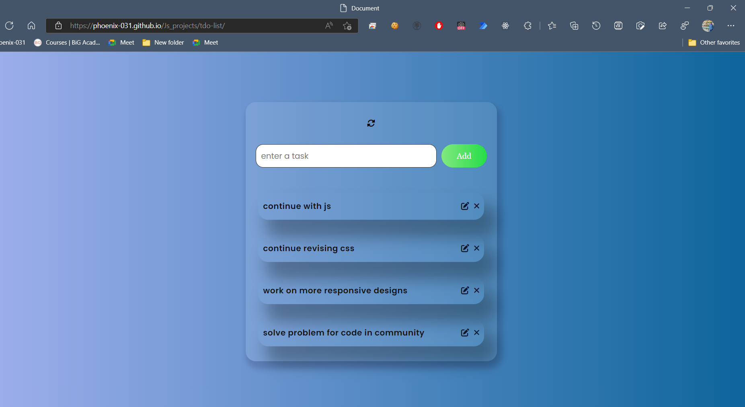Screen dimensions: 745x407
Task: Edit the 'continue with js' task
Action: click(x=465, y=206)
